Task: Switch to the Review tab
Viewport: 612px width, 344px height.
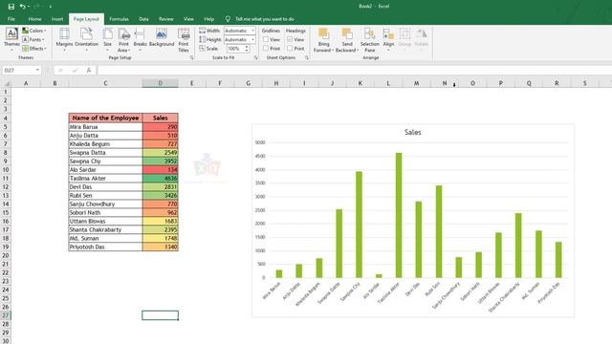Action: [165, 19]
